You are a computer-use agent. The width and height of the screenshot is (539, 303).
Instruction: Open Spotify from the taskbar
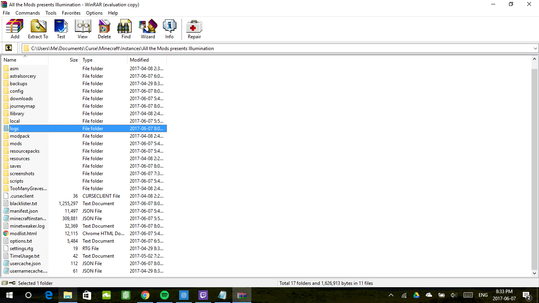click(x=165, y=295)
